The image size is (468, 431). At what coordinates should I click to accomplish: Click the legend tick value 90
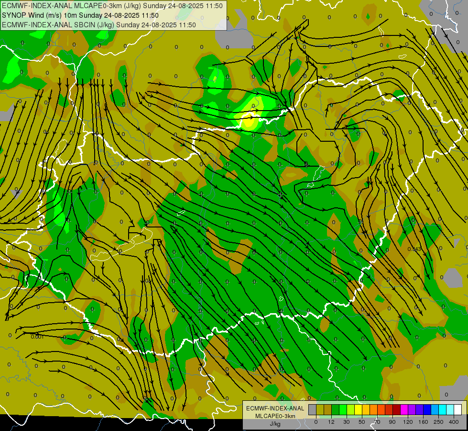(392, 422)
